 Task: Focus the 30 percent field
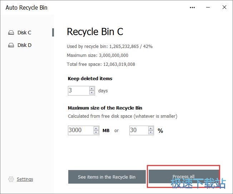pyautogui.click(x=139, y=130)
